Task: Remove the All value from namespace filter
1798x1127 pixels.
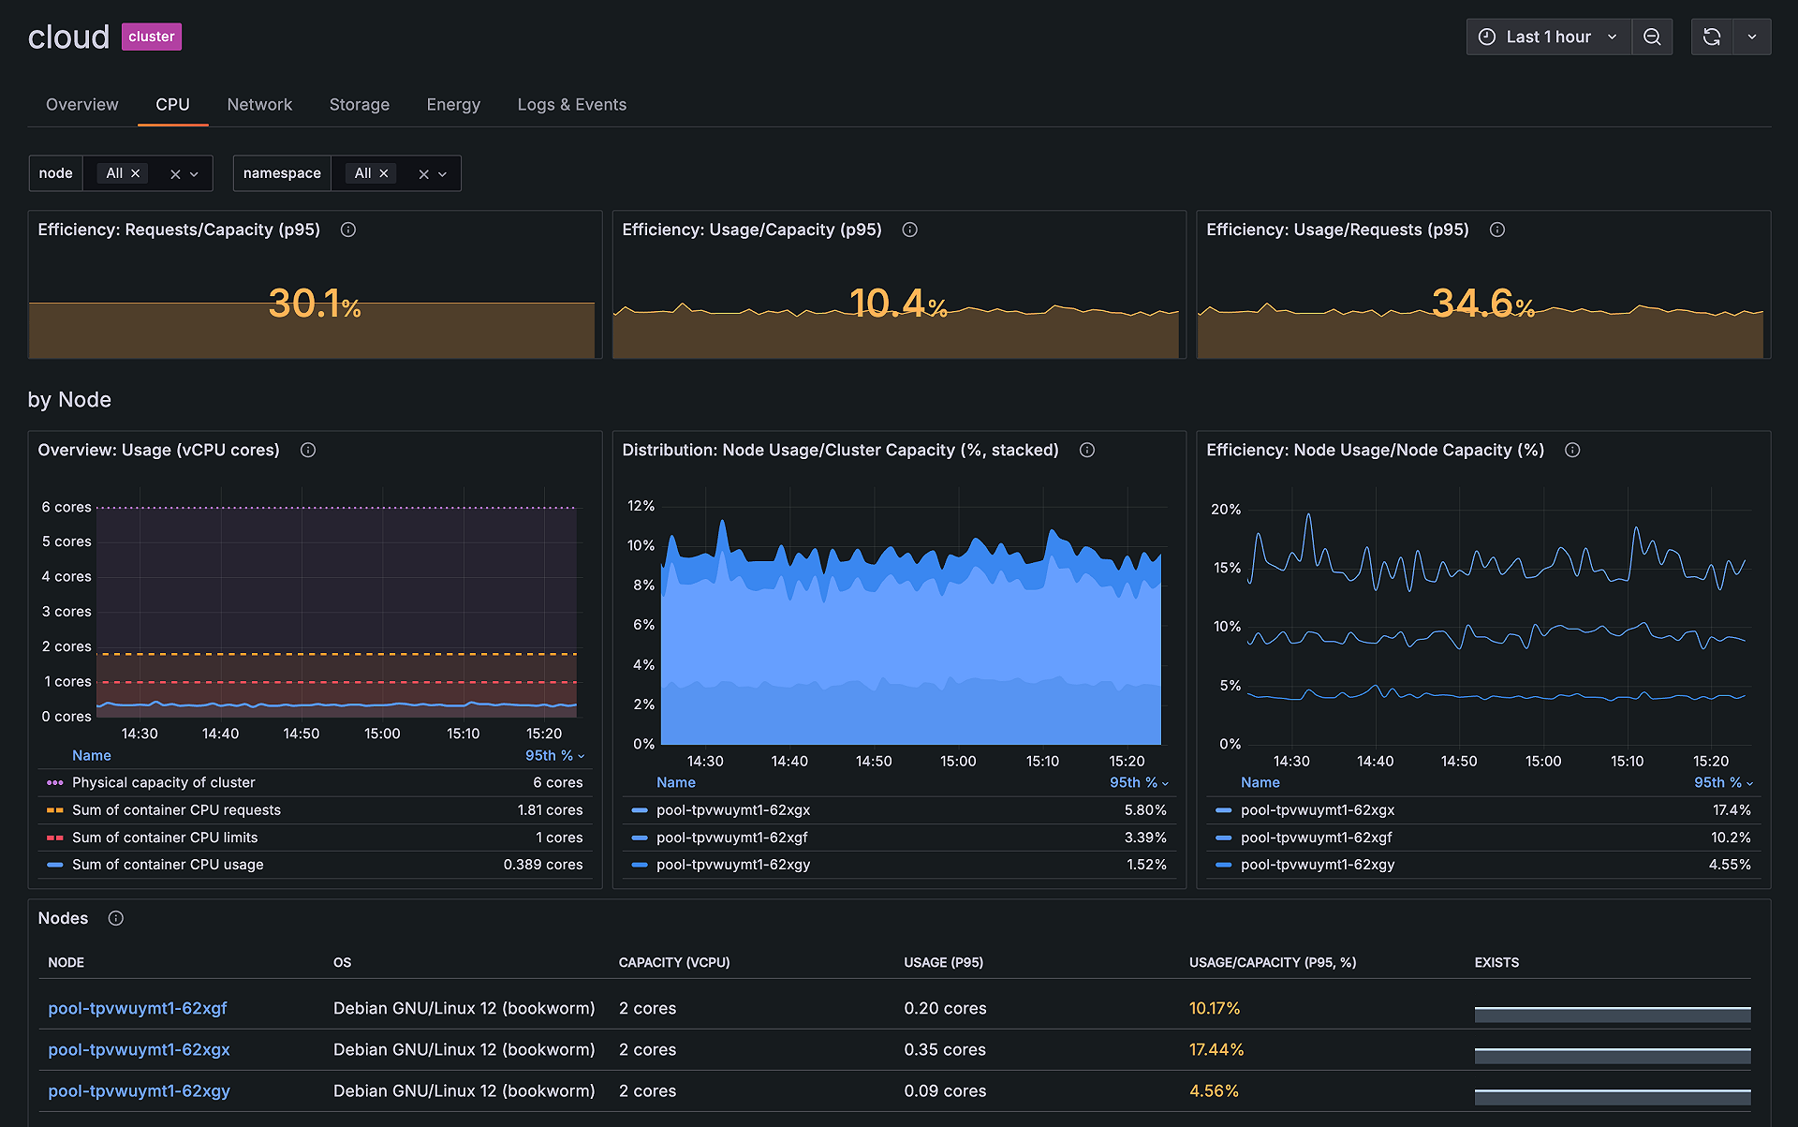Action: [384, 173]
